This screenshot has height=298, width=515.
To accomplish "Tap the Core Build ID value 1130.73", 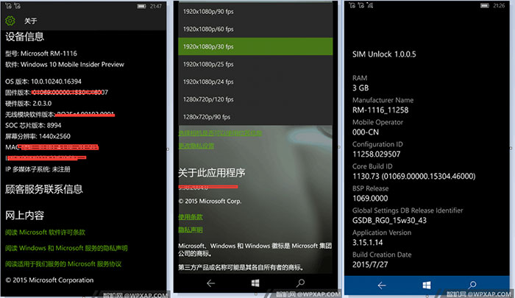I will pyautogui.click(x=413, y=176).
